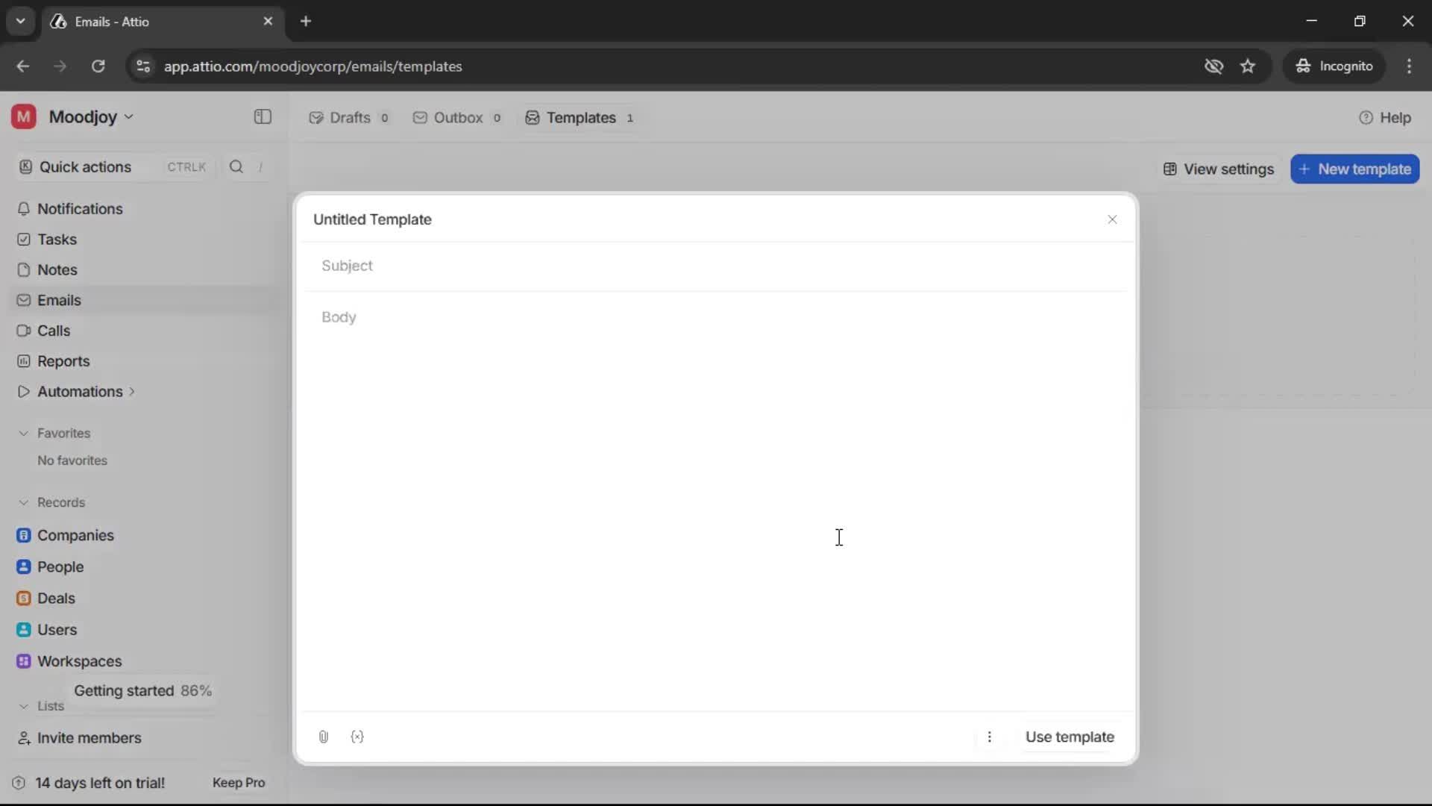Click the Notifications bell icon

(x=24, y=209)
